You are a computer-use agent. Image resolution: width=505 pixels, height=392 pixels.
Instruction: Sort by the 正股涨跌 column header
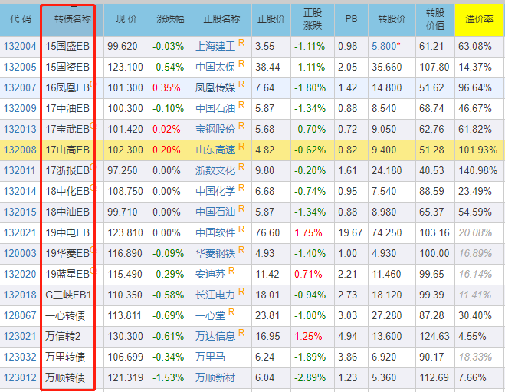(x=313, y=19)
